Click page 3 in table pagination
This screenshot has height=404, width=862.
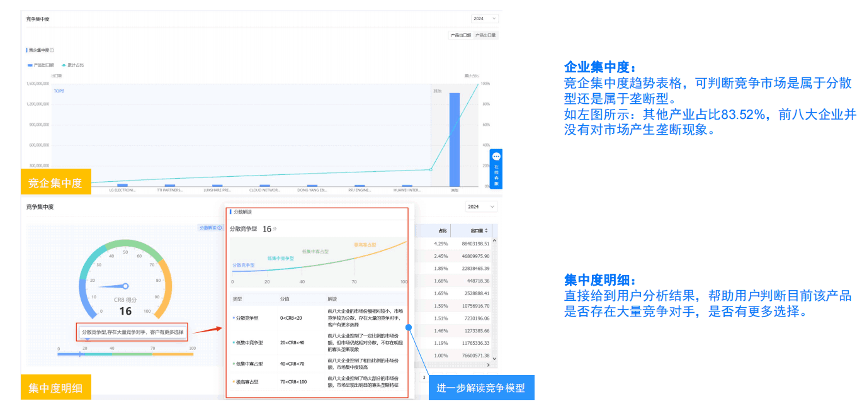(x=424, y=376)
